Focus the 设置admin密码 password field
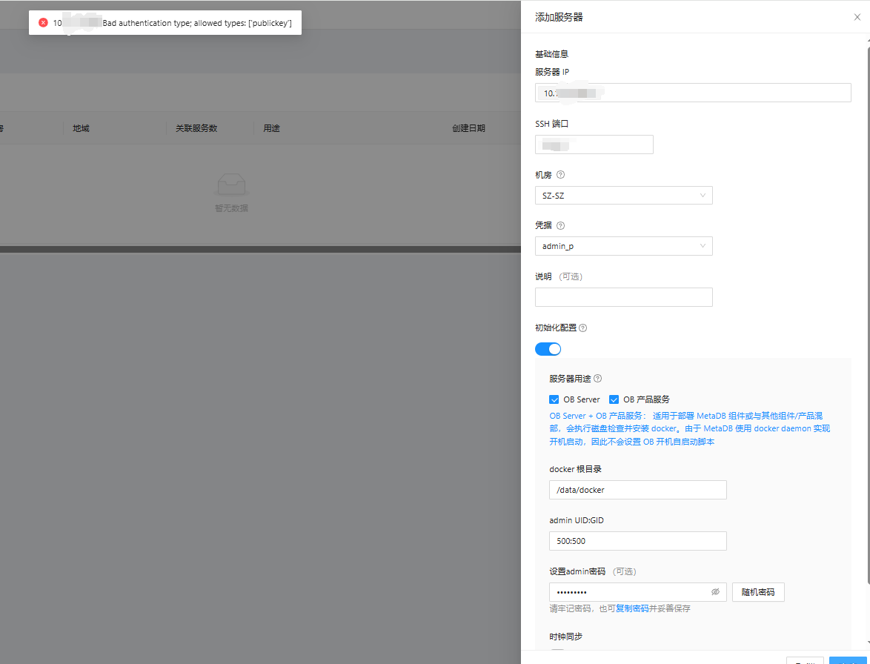 638,592
